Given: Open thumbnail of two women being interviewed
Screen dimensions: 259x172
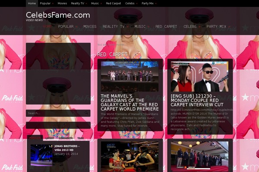Looking at the screenshot, I should (129, 157).
